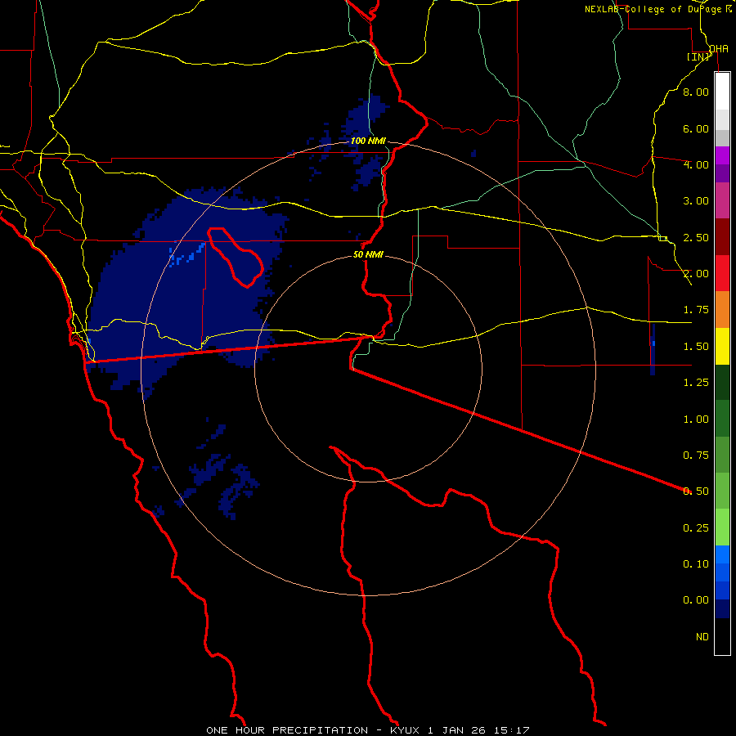Pick the light blue legend swatch
The image size is (736, 736).
(x=722, y=554)
